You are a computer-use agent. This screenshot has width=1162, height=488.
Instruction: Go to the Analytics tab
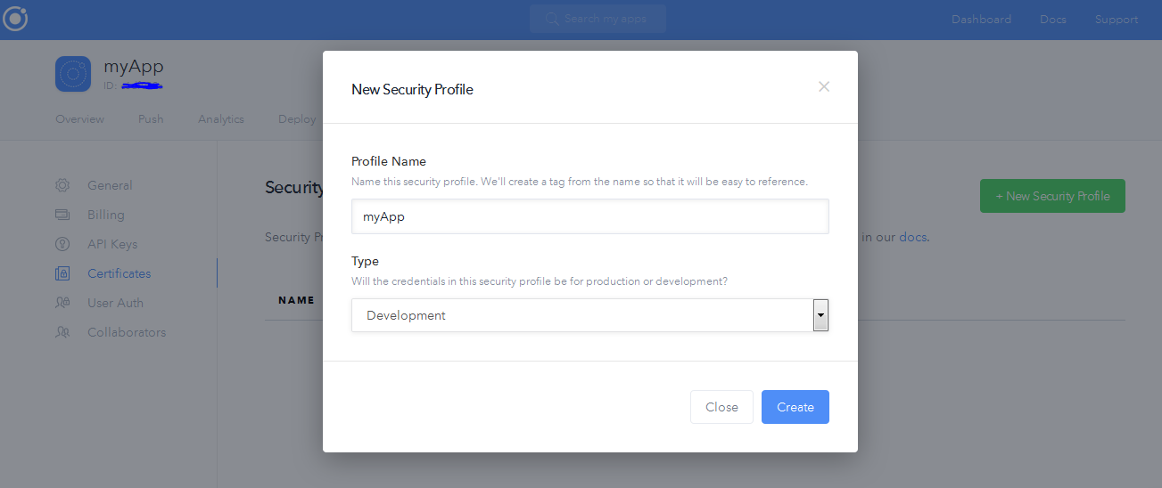[221, 119]
